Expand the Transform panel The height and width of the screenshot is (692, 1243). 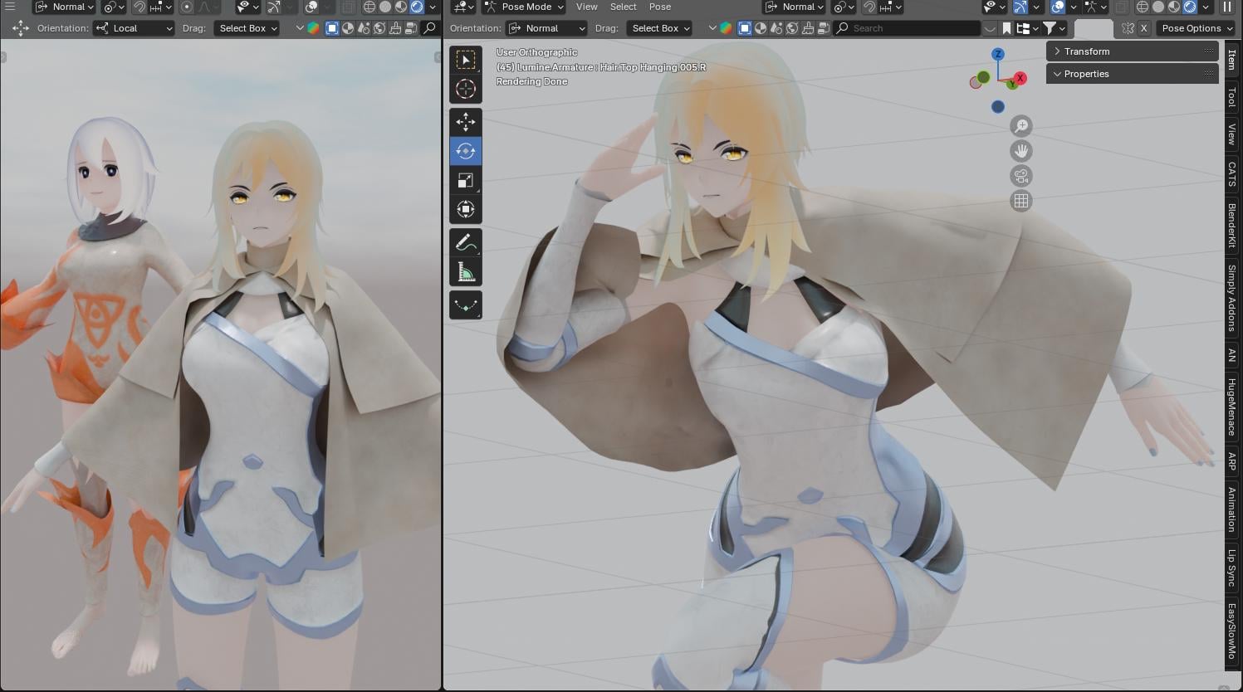click(1133, 51)
